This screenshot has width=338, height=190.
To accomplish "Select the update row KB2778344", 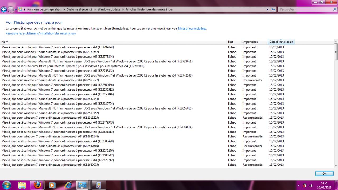I will [167, 57].
